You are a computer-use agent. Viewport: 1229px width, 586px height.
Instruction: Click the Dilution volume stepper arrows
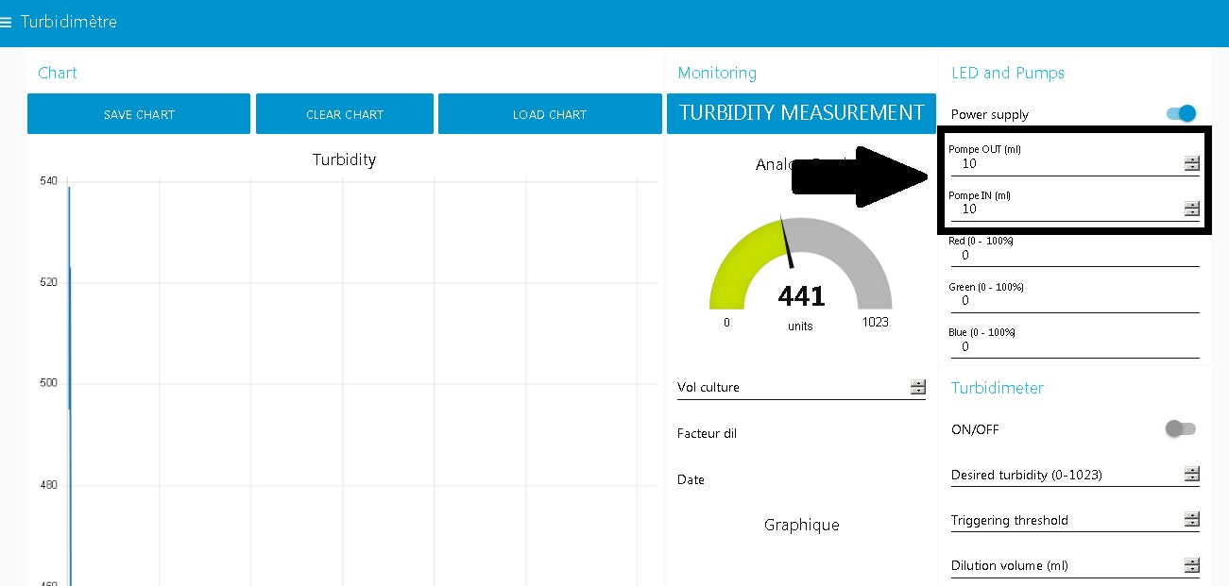point(1191,565)
